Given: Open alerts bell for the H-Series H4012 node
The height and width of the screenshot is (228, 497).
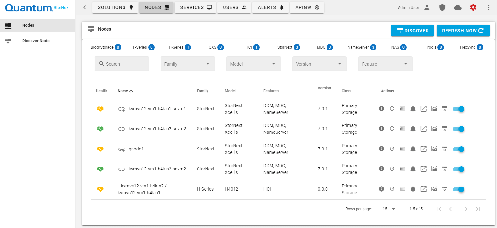Looking at the screenshot, I should point(413,189).
